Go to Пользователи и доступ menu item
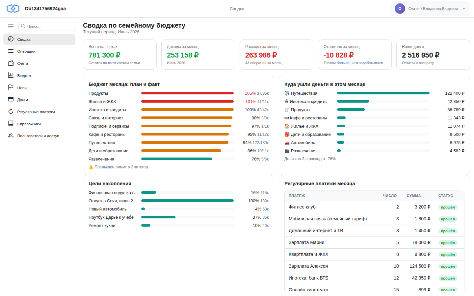Image resolution: width=474 pixels, height=296 pixels. pyautogui.click(x=39, y=136)
